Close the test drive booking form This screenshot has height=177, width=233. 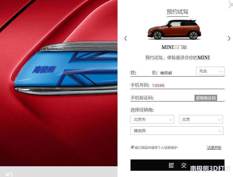pyautogui.click(x=231, y=5)
